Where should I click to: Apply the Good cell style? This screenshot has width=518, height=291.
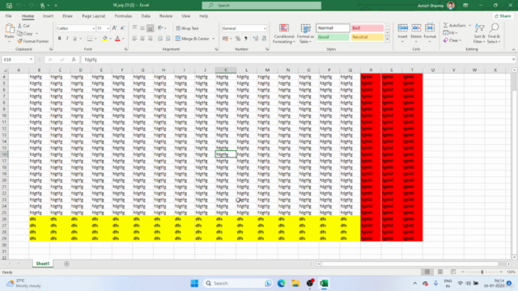point(333,37)
